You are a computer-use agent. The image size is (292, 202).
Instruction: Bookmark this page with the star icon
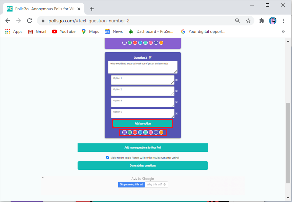tap(248, 21)
